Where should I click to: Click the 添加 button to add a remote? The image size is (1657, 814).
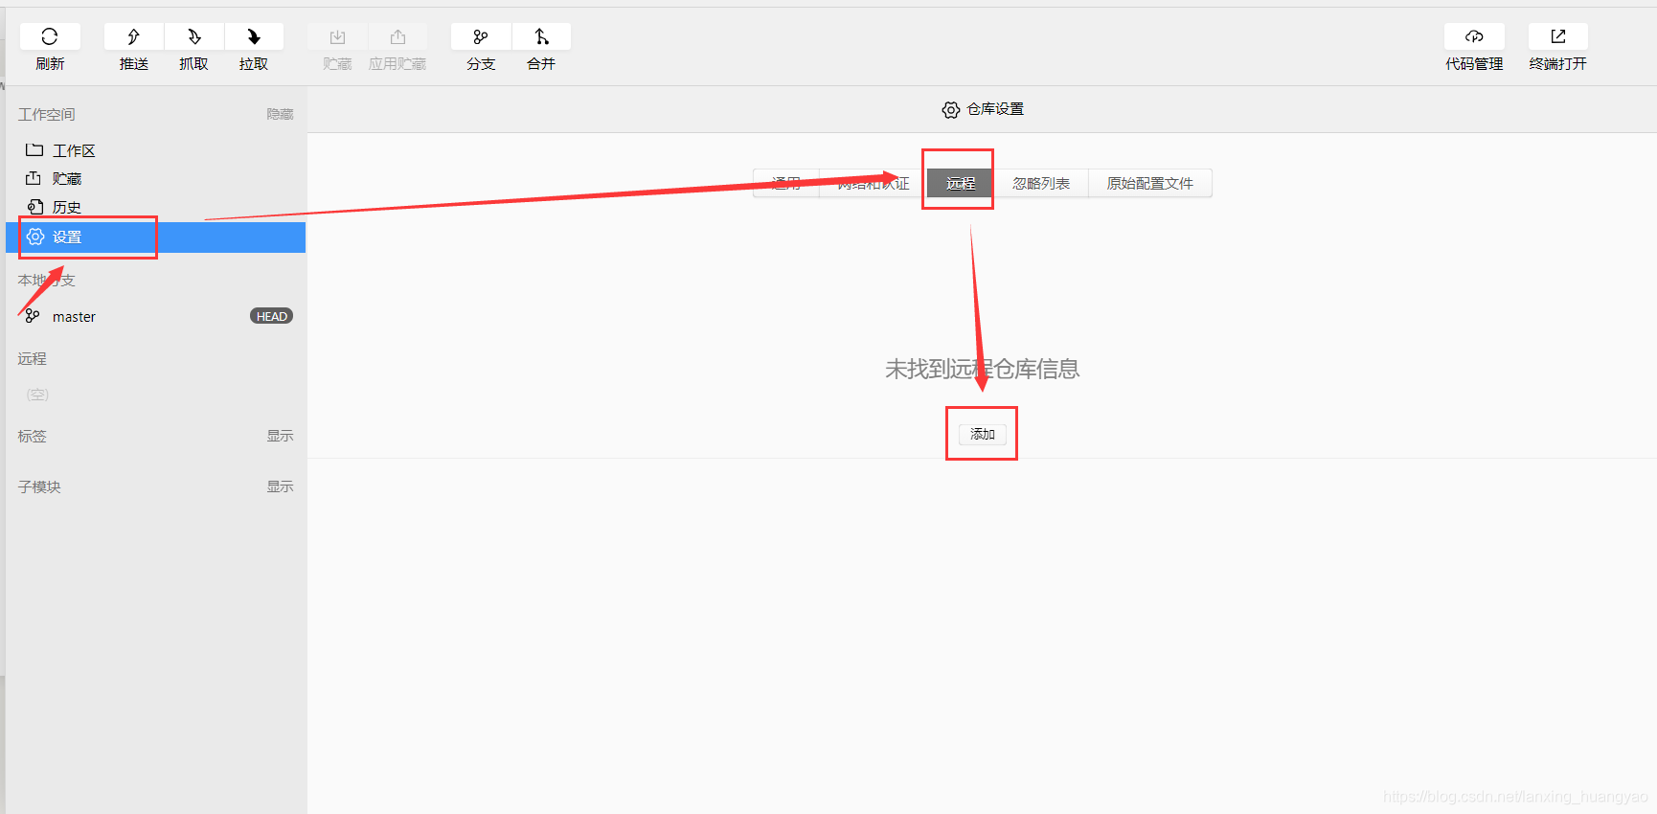(982, 434)
